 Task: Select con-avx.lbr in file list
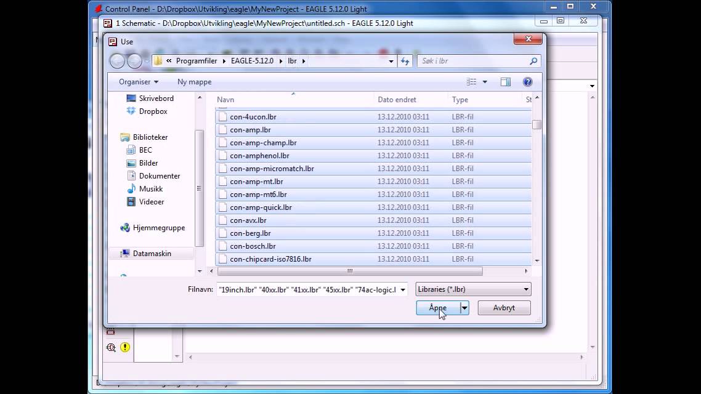click(x=373, y=220)
